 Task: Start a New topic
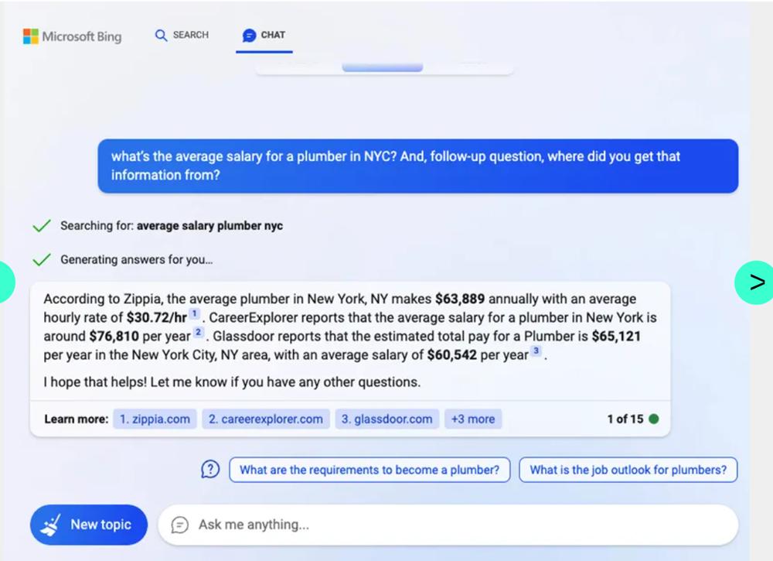89,525
